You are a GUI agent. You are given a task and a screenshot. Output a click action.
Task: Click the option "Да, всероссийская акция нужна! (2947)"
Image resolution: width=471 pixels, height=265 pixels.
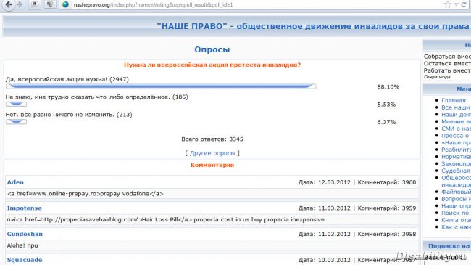click(x=67, y=79)
